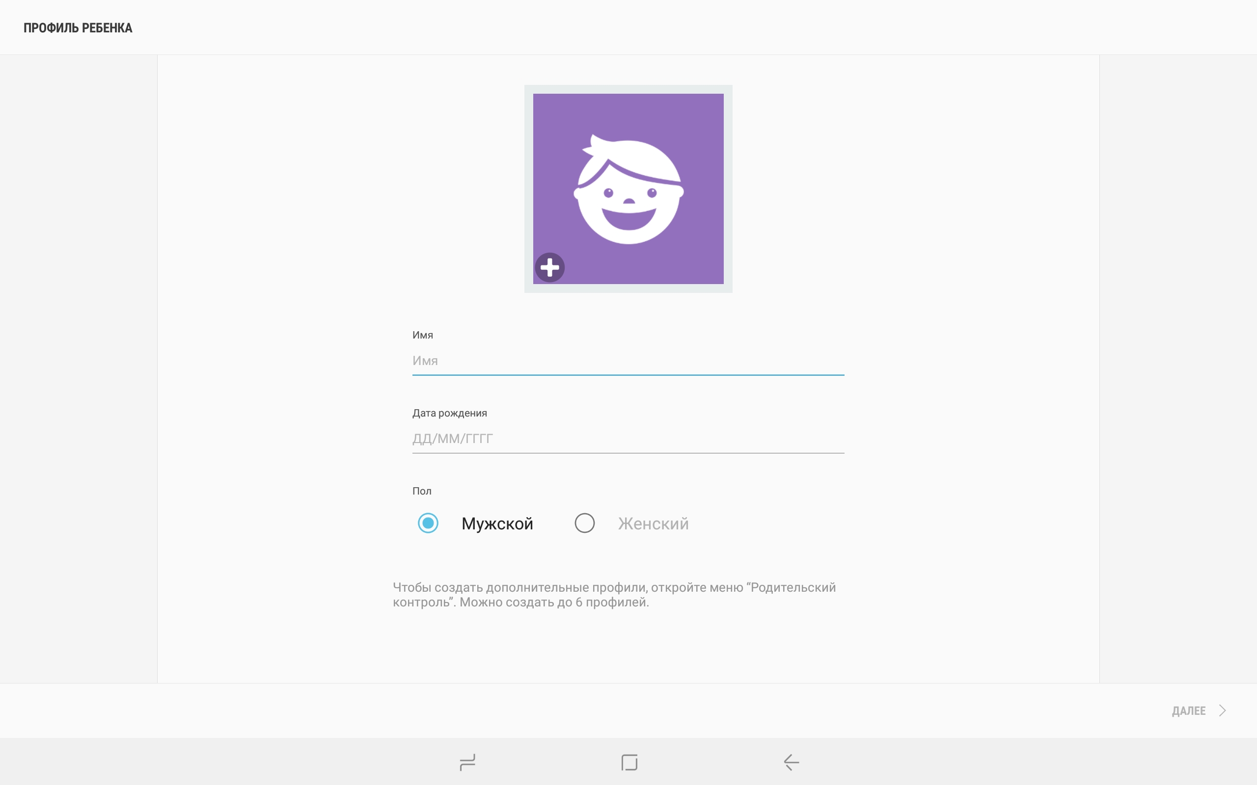1257x785 pixels.
Task: Click the Женский gender label
Action: 653,523
